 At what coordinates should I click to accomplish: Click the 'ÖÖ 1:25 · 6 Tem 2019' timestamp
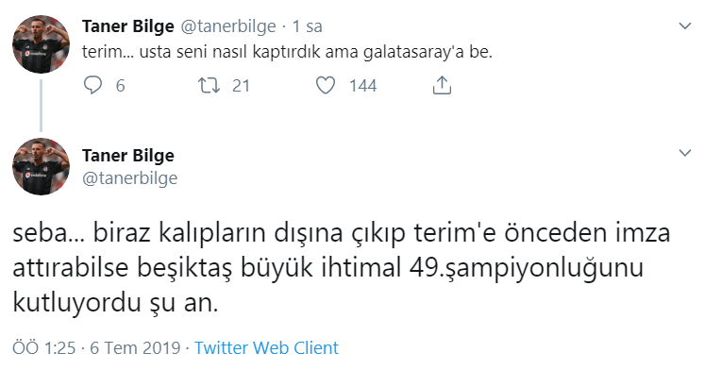point(96,348)
